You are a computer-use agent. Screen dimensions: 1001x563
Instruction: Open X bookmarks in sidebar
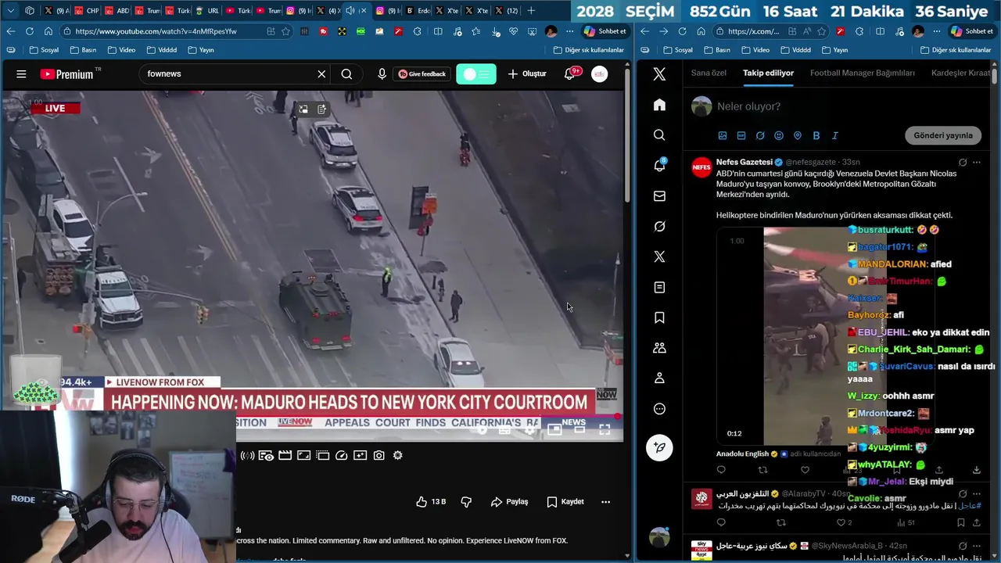pyautogui.click(x=659, y=317)
